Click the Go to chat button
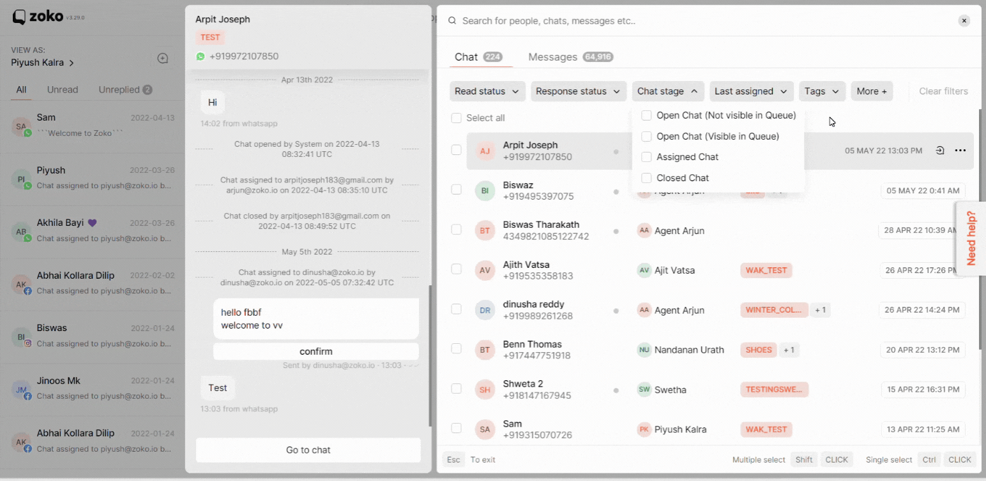Image resolution: width=986 pixels, height=481 pixels. tap(308, 450)
